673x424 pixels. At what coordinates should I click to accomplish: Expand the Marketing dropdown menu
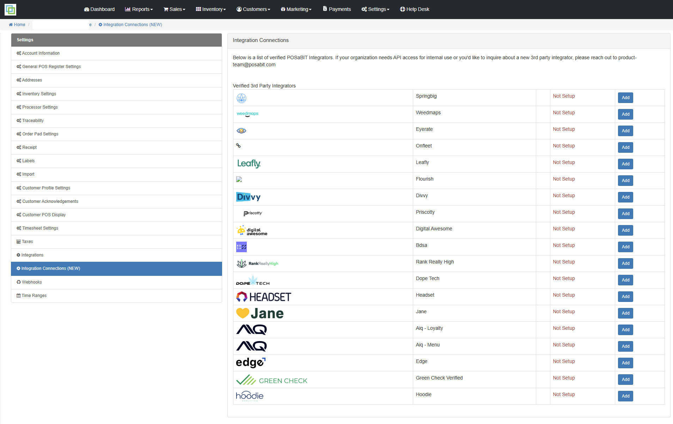point(296,9)
